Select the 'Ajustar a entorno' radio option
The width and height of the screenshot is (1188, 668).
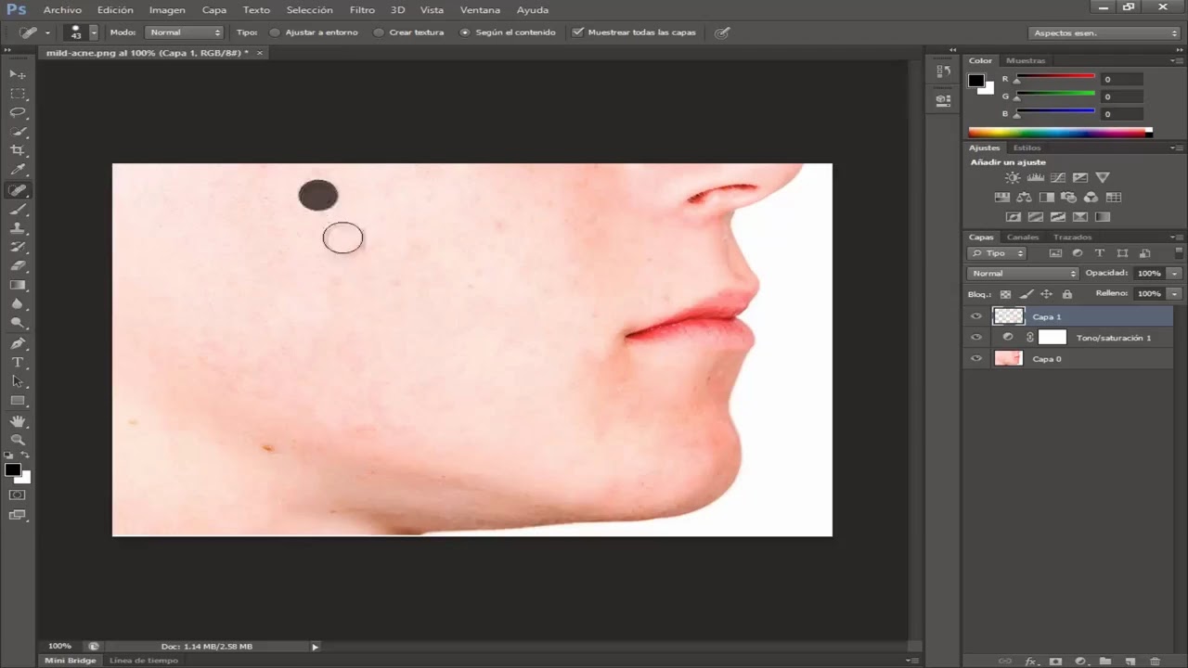tap(275, 32)
